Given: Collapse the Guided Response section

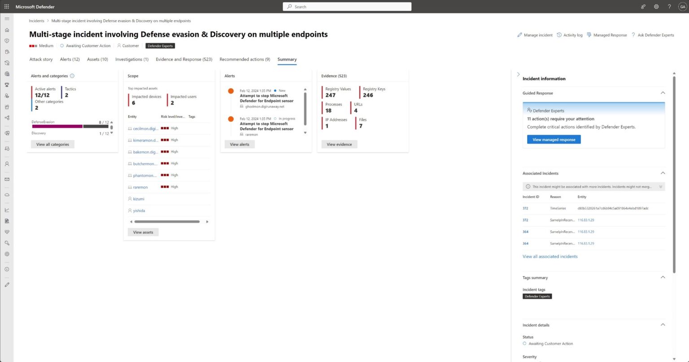Looking at the screenshot, I should pos(663,92).
